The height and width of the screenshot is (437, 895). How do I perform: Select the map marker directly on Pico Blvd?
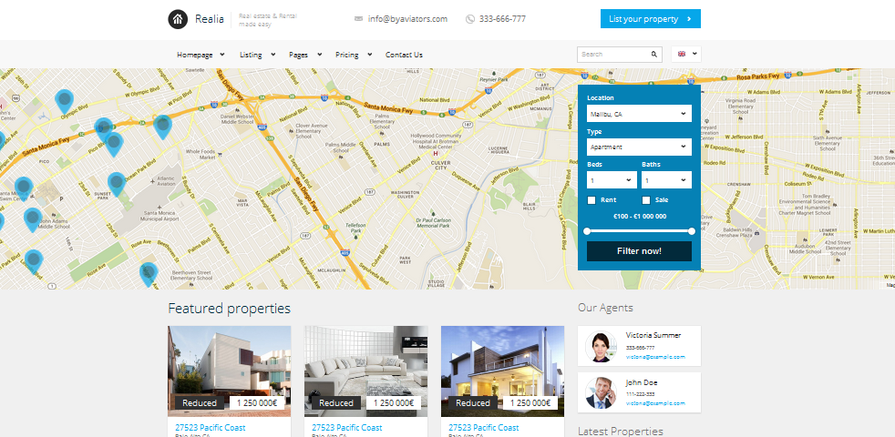tap(114, 145)
